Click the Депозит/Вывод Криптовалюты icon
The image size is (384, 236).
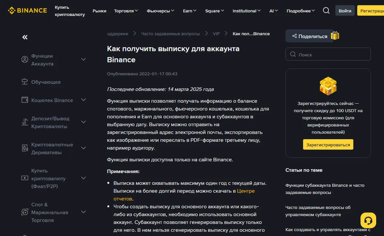[25, 122]
